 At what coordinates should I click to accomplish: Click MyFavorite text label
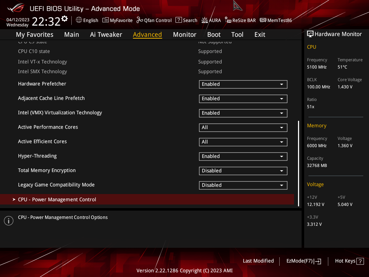[x=121, y=21]
